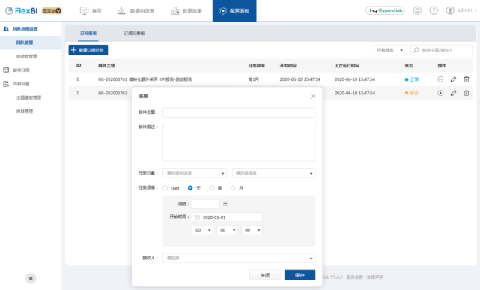
Task: Select the 天 frequency radio button
Action: tap(190, 188)
